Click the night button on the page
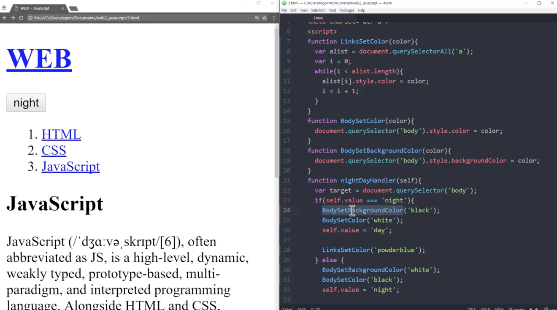Image resolution: width=557 pixels, height=310 pixels. coord(26,103)
